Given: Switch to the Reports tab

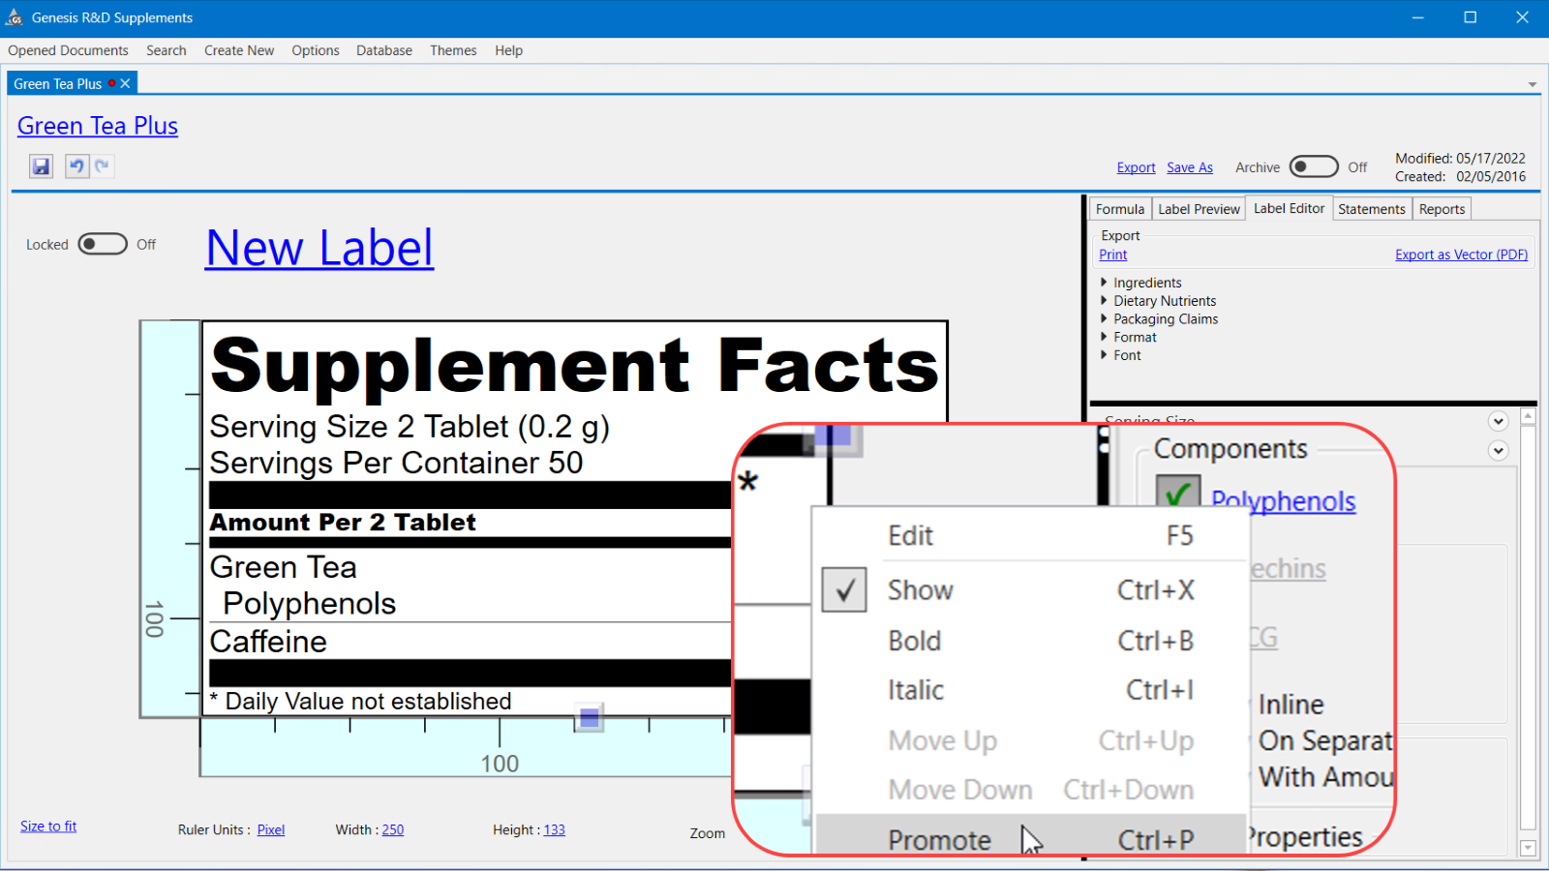Looking at the screenshot, I should (1442, 209).
